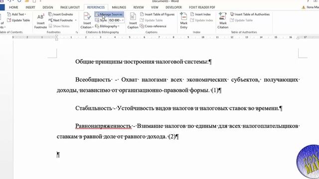Viewport: 319px width, 179px height.
Task: Click the citation marker (1)
Action: click(215, 90)
